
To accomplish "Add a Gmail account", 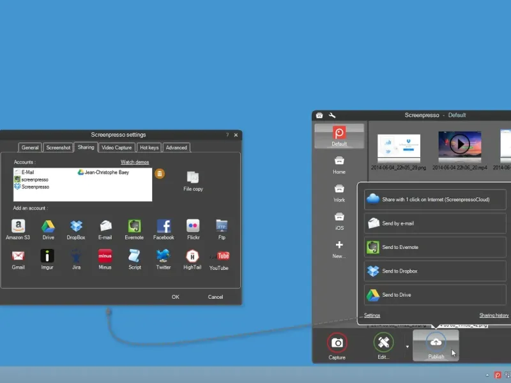I will 19,260.
